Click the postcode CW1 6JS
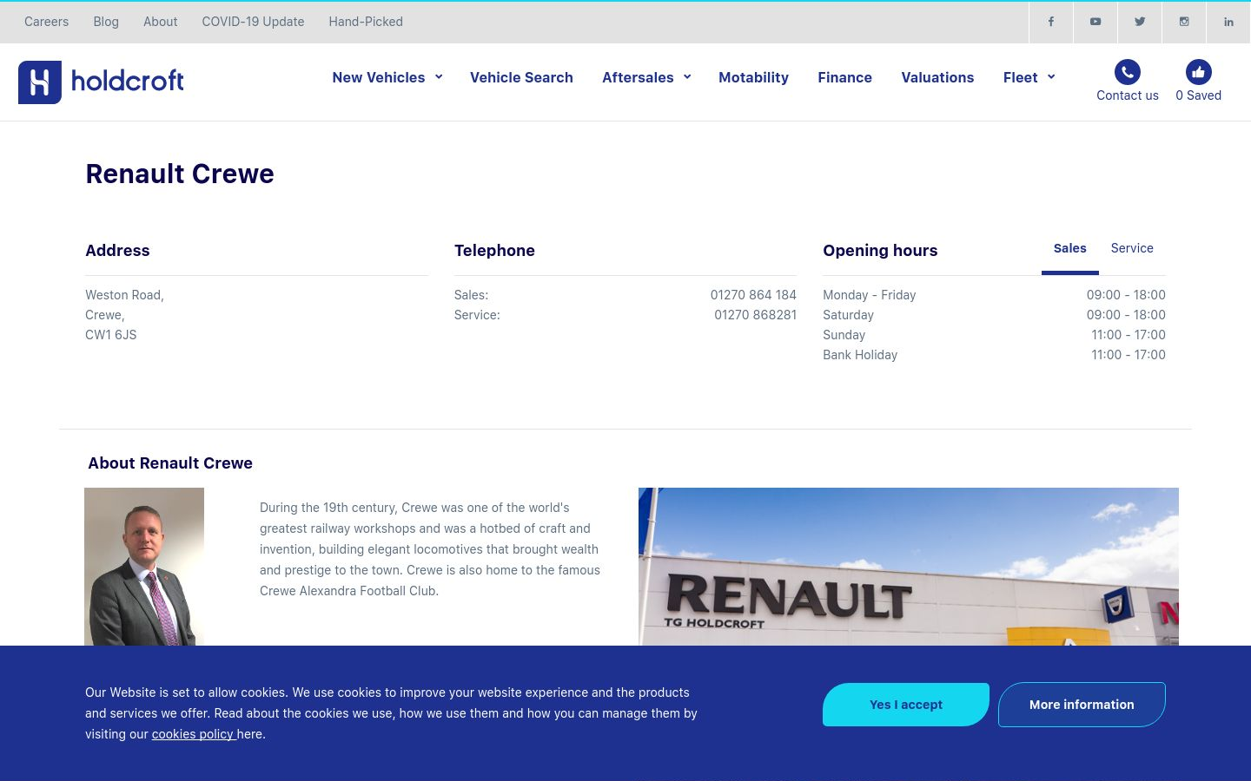This screenshot has width=1251, height=781. pyautogui.click(x=111, y=335)
